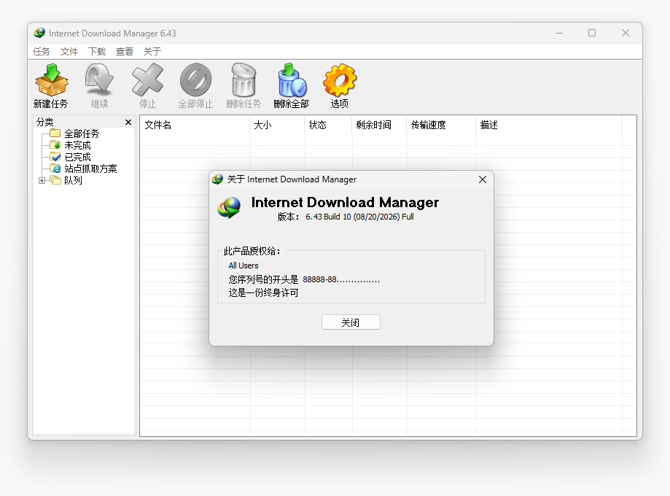Click the 队列 folders icon
670x496 pixels.
pyautogui.click(x=55, y=180)
